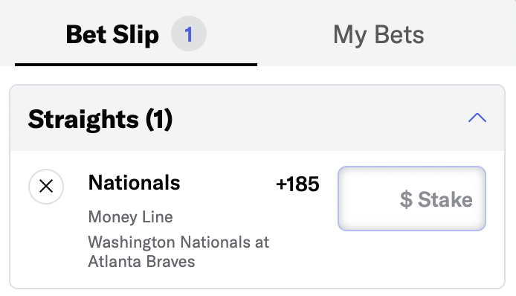Click the Bet Slip heading text
The width and height of the screenshot is (516, 296).
[112, 34]
